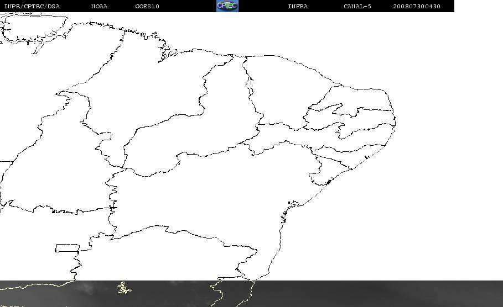
Task: Click the INFRA label in header
Action: 298,7
